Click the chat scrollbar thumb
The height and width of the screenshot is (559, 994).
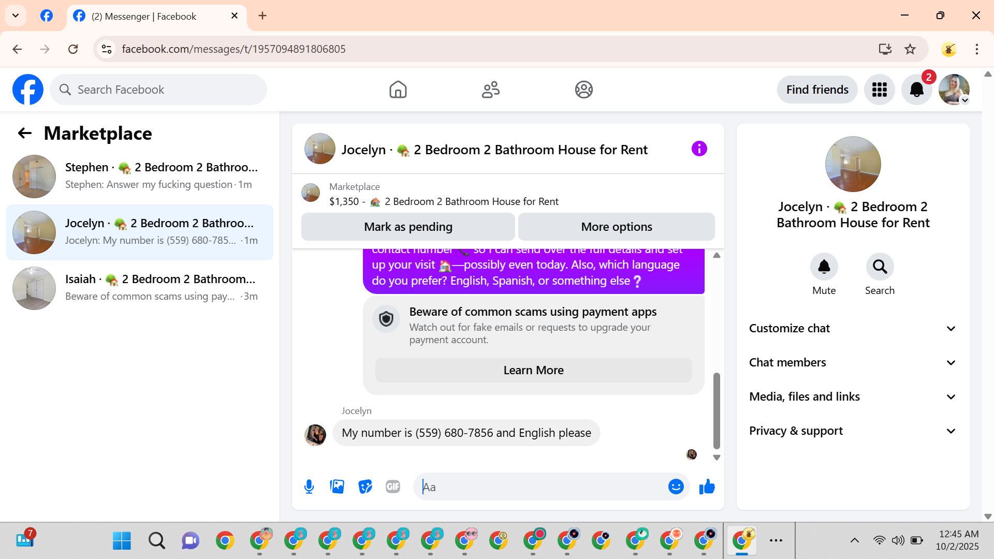[717, 410]
